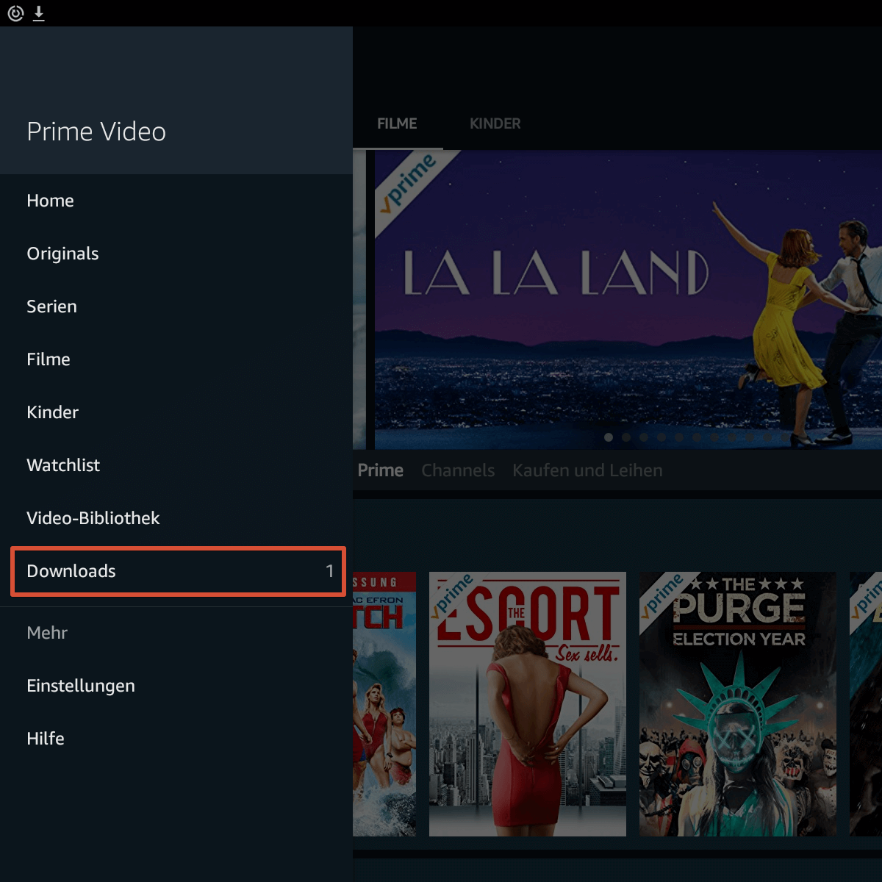The height and width of the screenshot is (882, 882).
Task: Tap the first carousel page dot
Action: click(x=609, y=437)
